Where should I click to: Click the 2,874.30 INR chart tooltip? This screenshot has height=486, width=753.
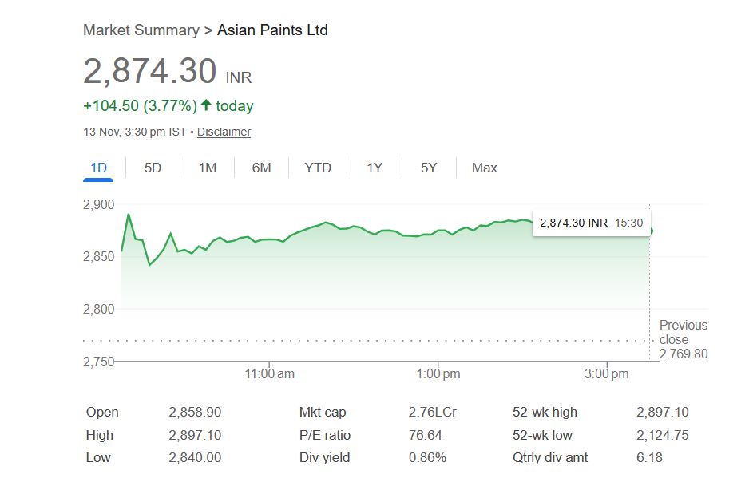[x=591, y=223]
